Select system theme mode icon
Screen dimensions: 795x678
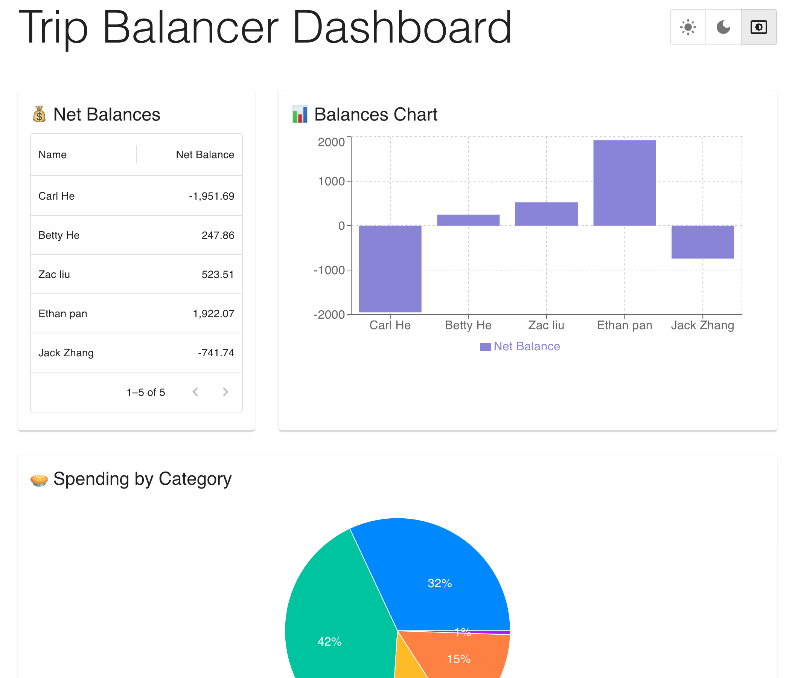click(x=758, y=27)
